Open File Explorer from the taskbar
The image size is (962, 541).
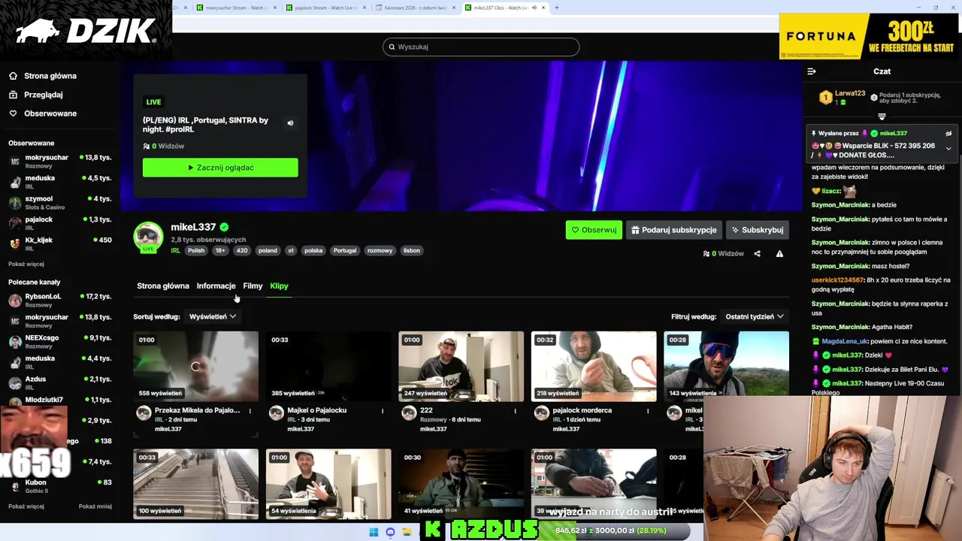pos(407,532)
